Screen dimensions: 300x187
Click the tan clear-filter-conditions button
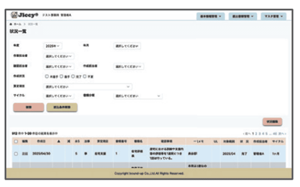pos(62,107)
